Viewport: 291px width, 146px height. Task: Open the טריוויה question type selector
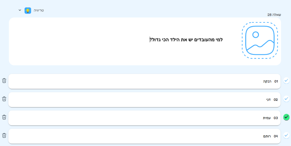pyautogui.click(x=39, y=10)
